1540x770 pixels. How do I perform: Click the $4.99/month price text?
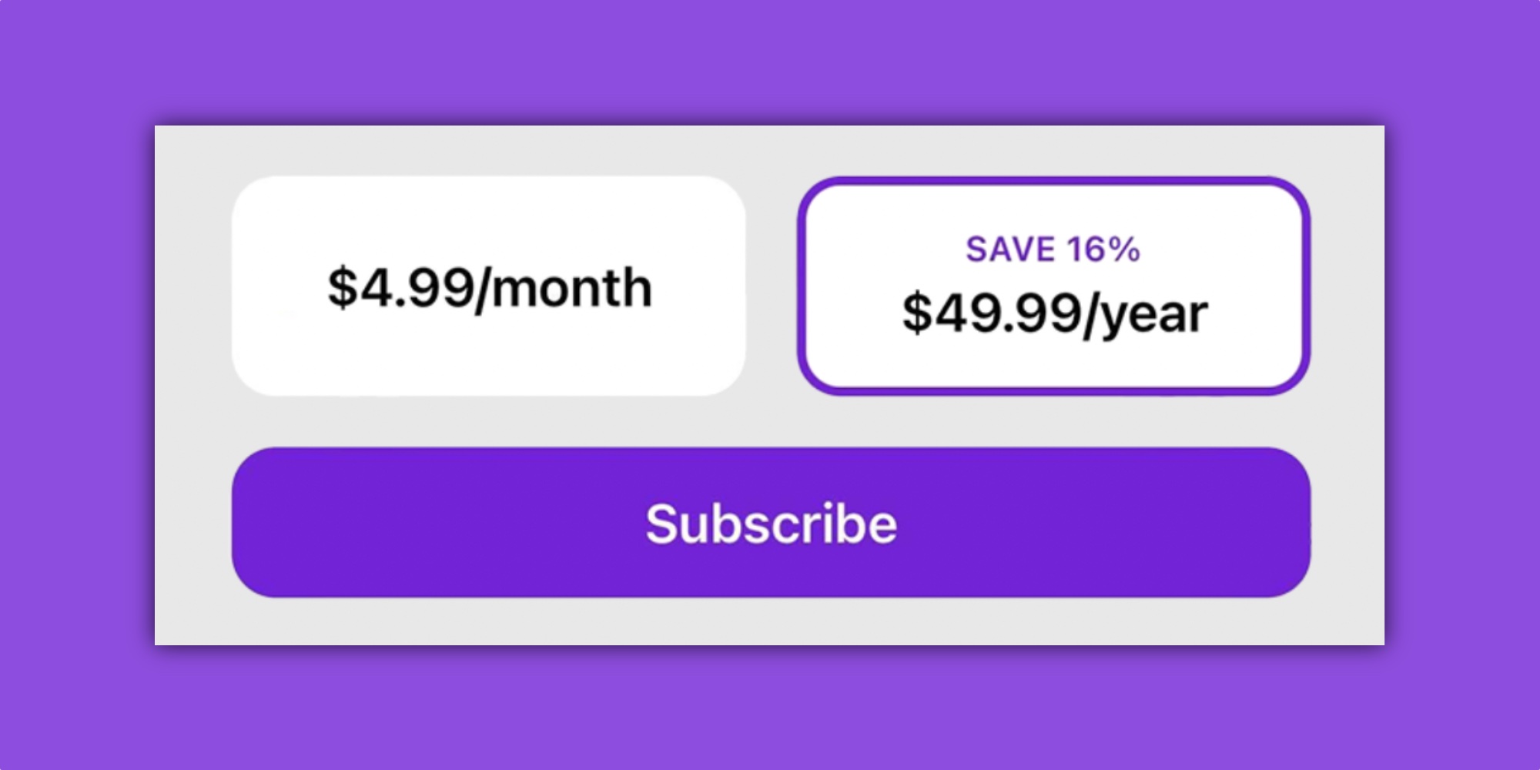(490, 288)
